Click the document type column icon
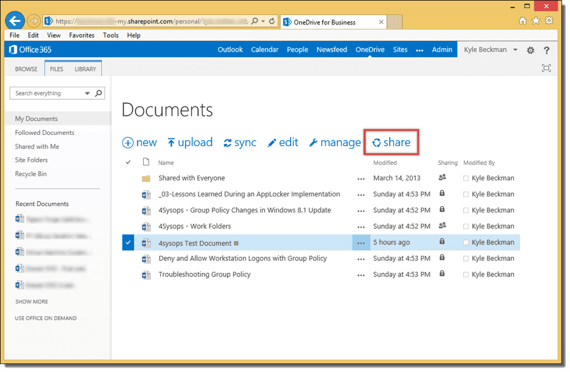This screenshot has height=372, width=570. click(x=146, y=162)
